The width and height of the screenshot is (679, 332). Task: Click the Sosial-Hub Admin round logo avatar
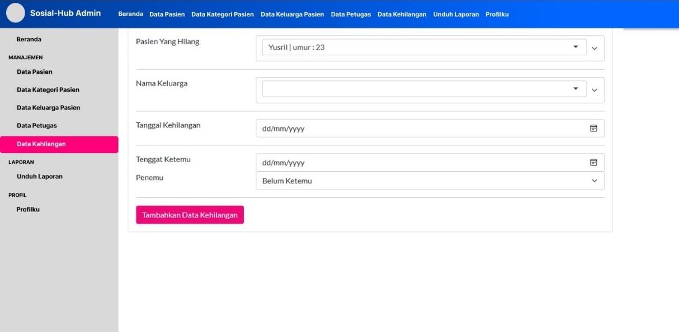(x=16, y=13)
